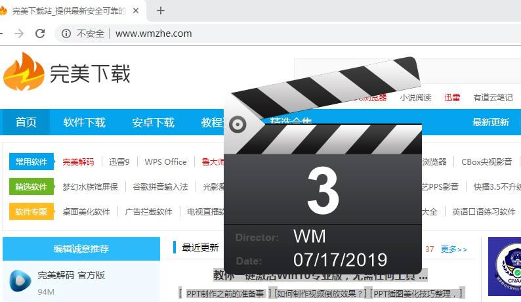This screenshot has height=302, width=521.
Task: Open the 教程 navigation tab
Action: coord(212,122)
